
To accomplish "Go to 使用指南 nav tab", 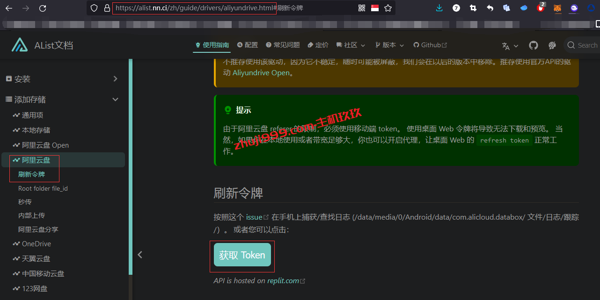I will click(212, 45).
